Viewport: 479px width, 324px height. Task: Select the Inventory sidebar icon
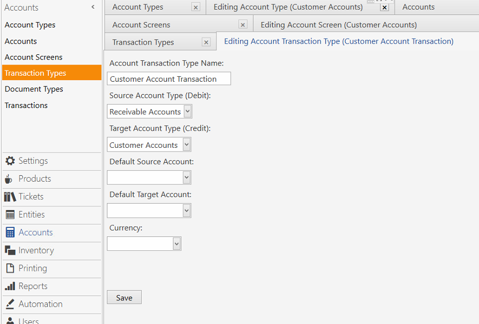pyautogui.click(x=9, y=250)
